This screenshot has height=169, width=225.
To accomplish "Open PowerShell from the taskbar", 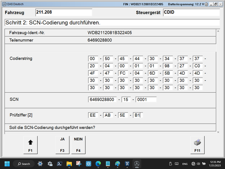I will click(x=60, y=164).
